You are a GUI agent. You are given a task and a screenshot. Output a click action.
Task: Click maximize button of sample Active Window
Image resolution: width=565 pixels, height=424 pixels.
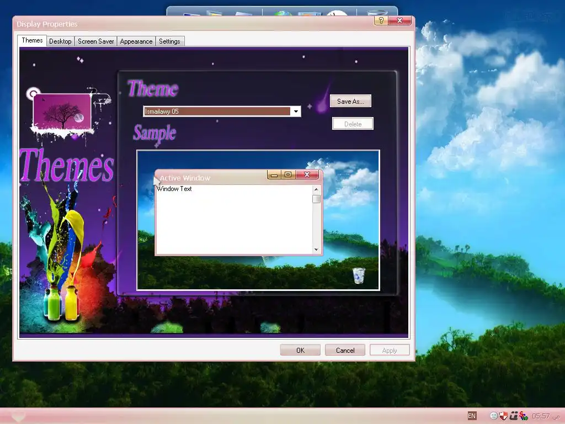288,175
